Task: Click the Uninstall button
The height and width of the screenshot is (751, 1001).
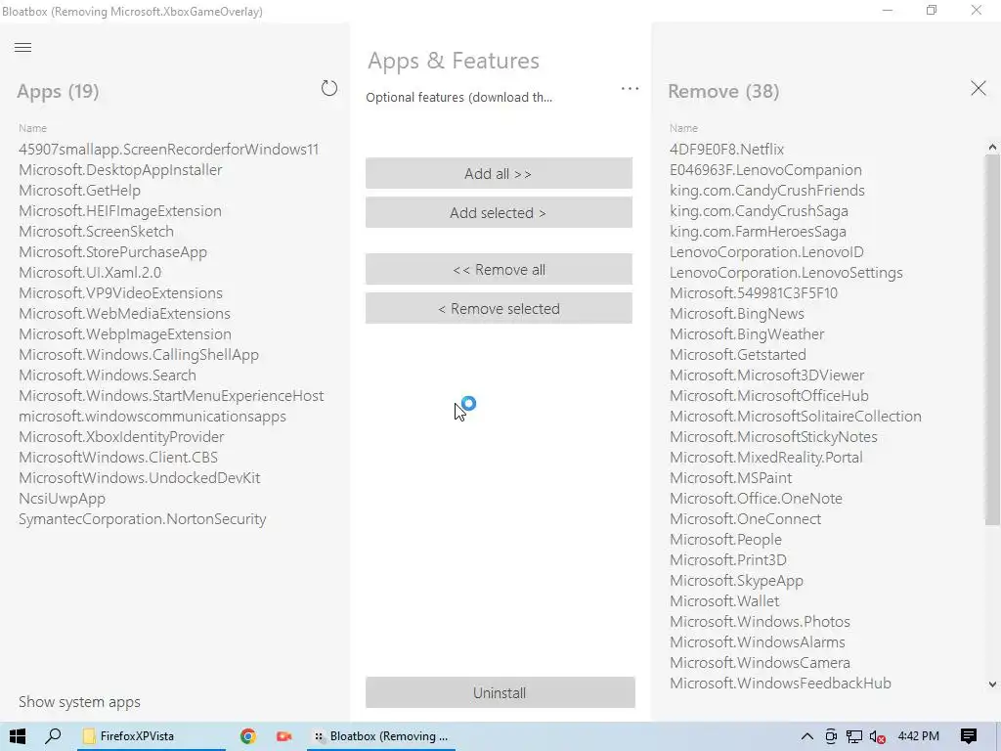Action: tap(500, 693)
